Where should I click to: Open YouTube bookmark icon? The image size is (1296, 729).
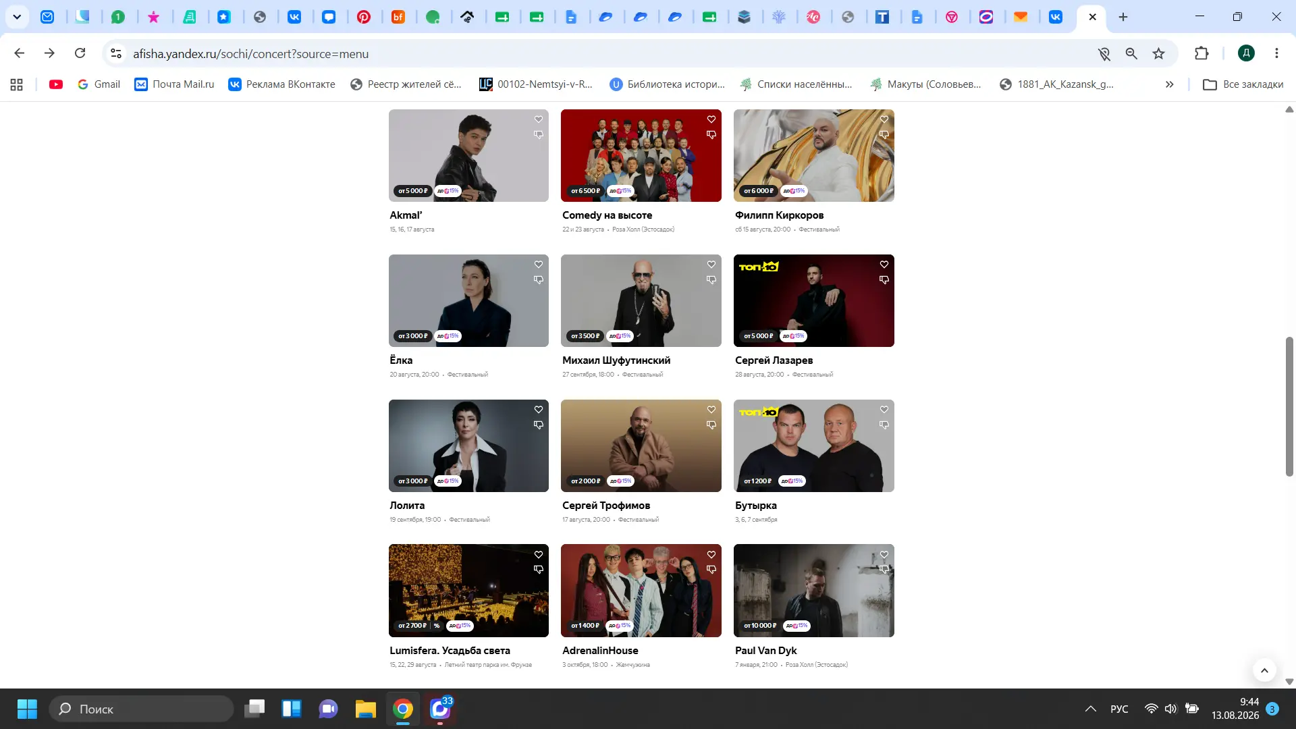pyautogui.click(x=56, y=84)
